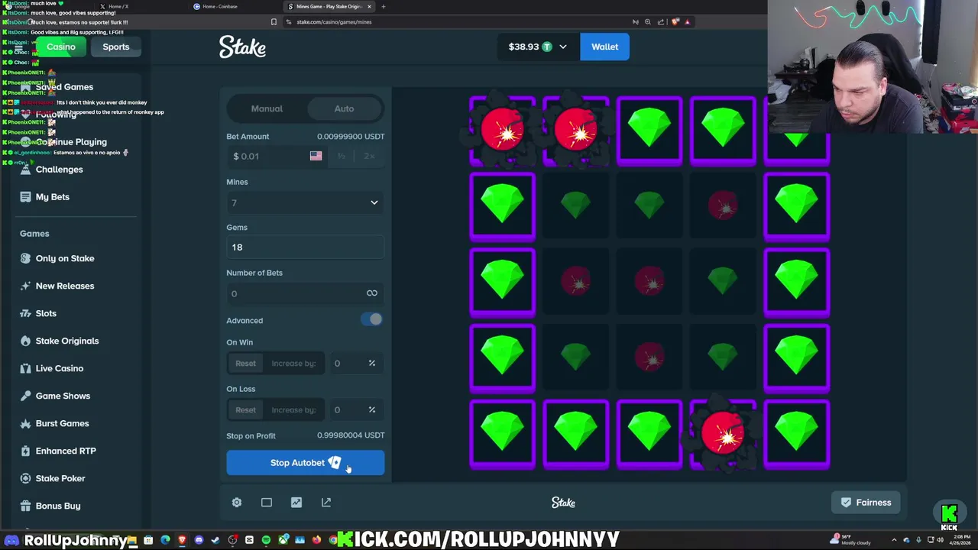Close the Mines Game browser tab

(369, 6)
